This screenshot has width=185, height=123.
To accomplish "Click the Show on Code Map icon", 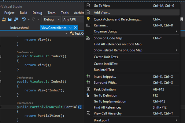I will coord(88,38).
